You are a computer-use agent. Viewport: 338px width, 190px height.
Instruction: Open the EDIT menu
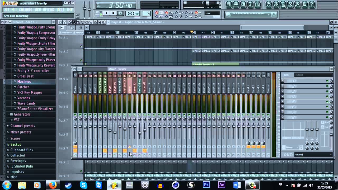tap(14, 10)
